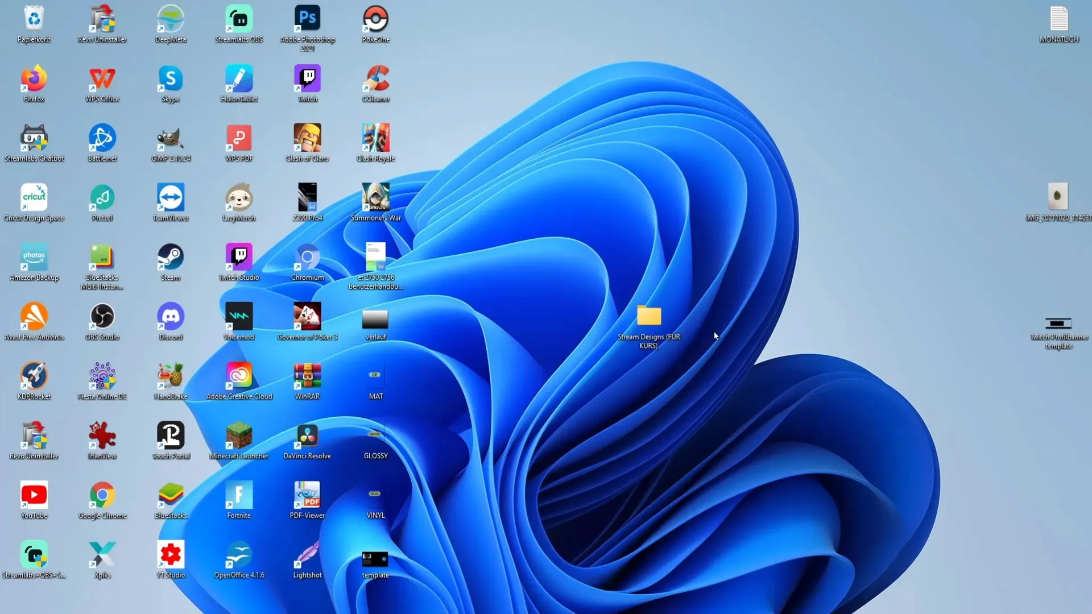
Task: Click the HandBrake icon
Action: pyautogui.click(x=171, y=376)
